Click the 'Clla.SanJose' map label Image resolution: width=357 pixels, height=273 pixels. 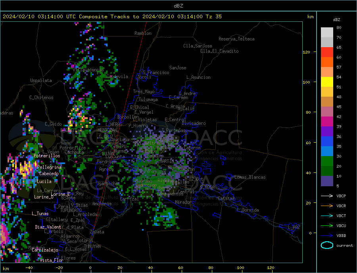pyautogui.click(x=198, y=46)
